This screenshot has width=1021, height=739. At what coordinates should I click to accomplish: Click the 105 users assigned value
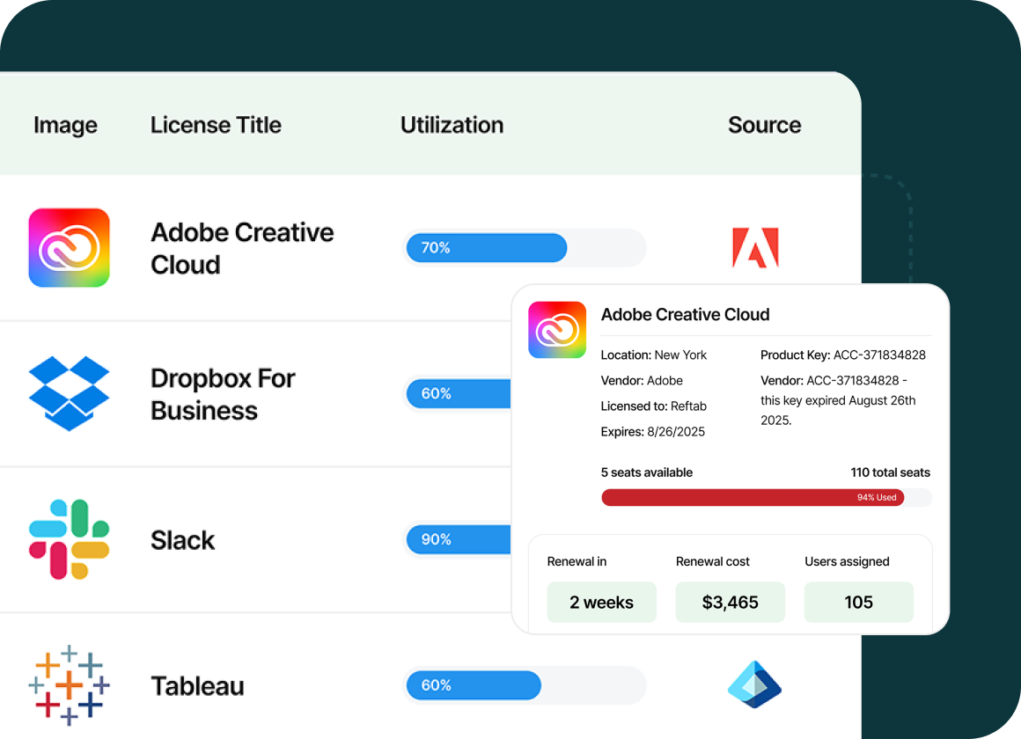click(x=858, y=602)
